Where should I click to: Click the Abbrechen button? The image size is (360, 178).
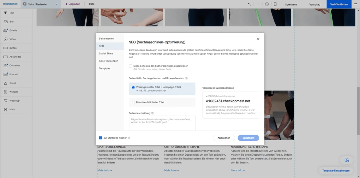point(224,138)
